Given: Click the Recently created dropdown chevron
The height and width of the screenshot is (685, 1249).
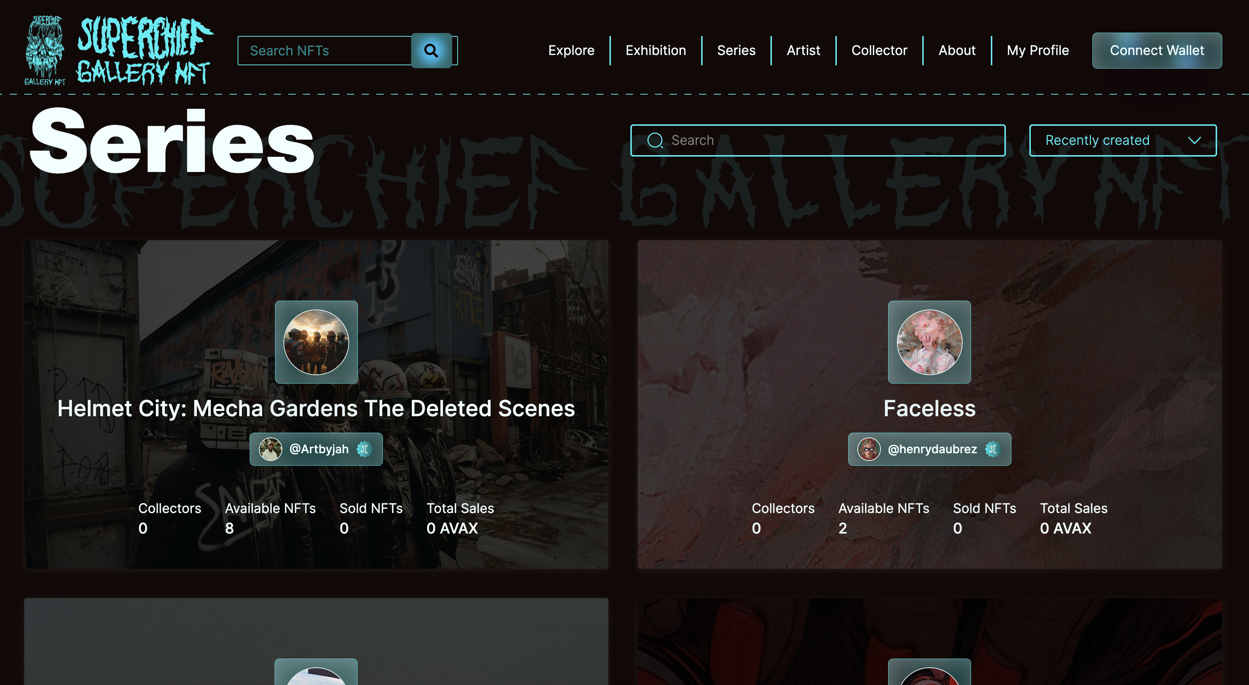Looking at the screenshot, I should tap(1194, 140).
